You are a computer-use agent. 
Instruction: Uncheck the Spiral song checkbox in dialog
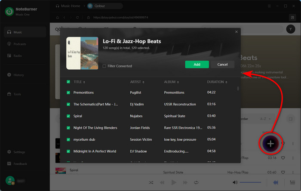68,116
